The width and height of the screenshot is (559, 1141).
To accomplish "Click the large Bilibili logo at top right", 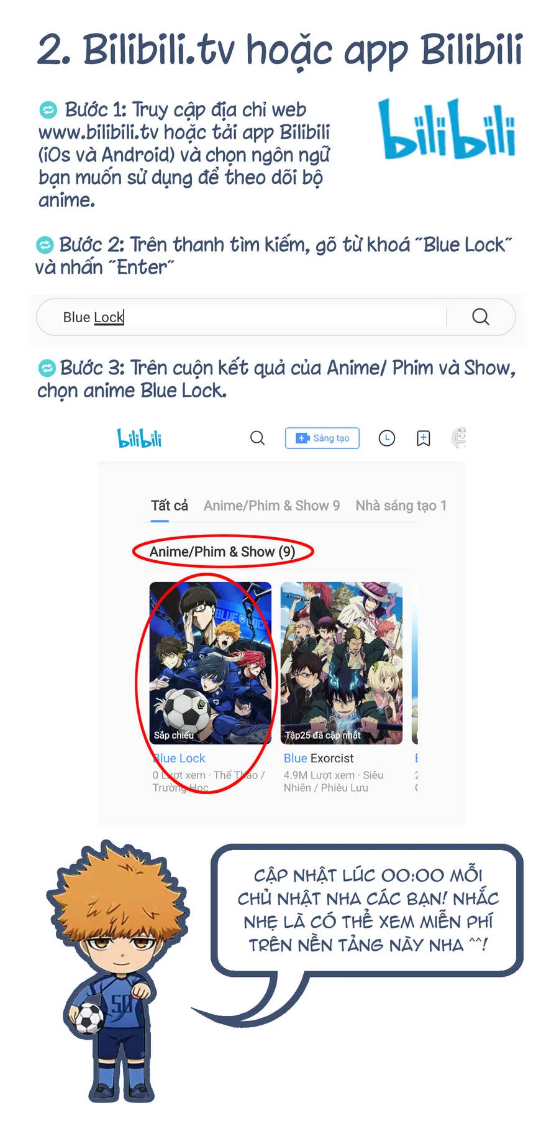I will 447,129.
